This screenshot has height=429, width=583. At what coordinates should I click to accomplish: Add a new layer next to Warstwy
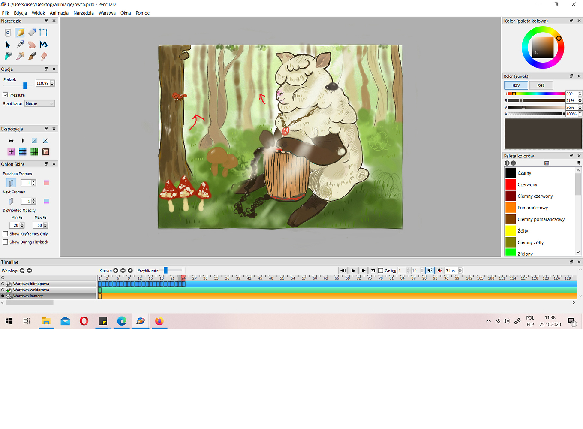[22, 270]
